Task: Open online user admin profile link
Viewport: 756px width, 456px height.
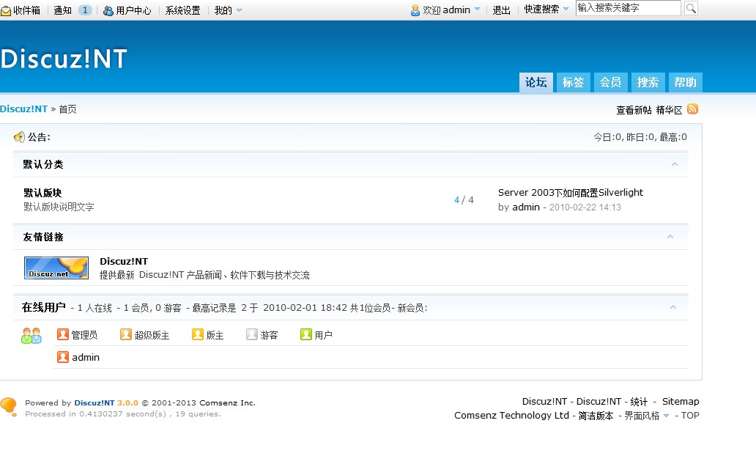Action: tap(86, 357)
